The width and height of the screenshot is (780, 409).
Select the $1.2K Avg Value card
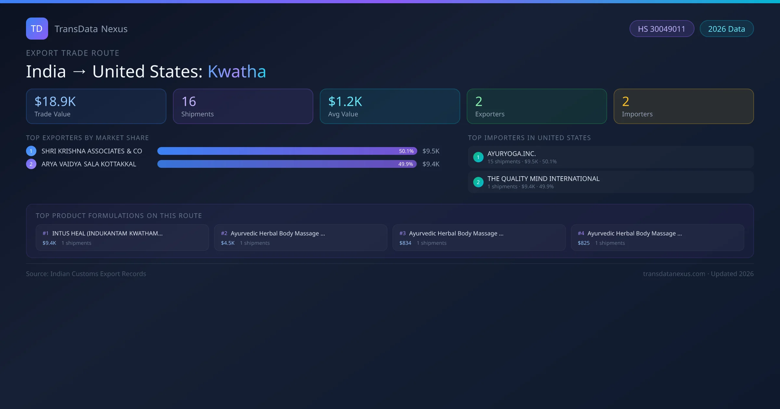tap(390, 106)
